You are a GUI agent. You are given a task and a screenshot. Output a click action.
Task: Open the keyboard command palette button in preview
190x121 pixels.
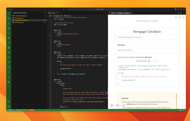tap(124, 106)
